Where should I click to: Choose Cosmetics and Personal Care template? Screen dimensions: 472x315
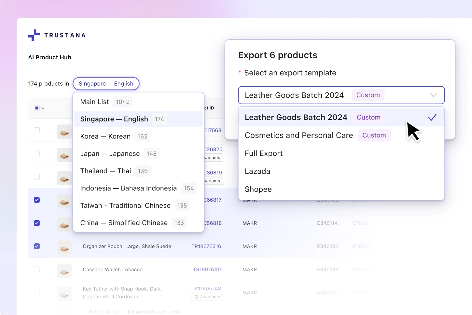coord(341,136)
